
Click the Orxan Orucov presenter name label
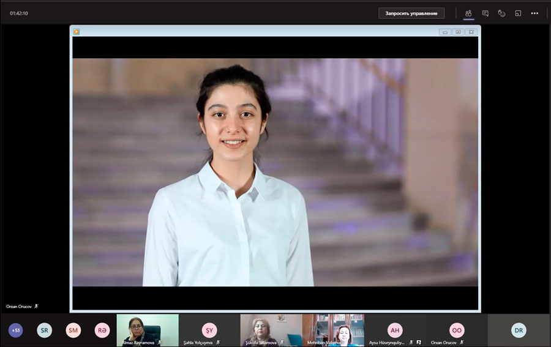tap(18, 306)
